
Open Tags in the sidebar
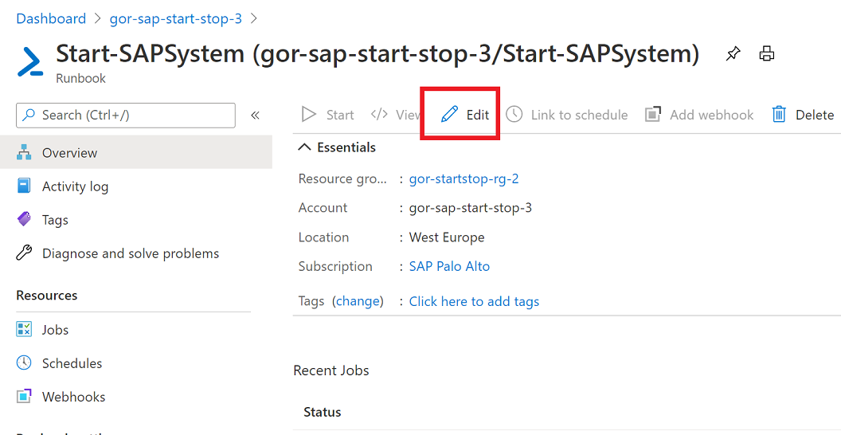point(55,220)
